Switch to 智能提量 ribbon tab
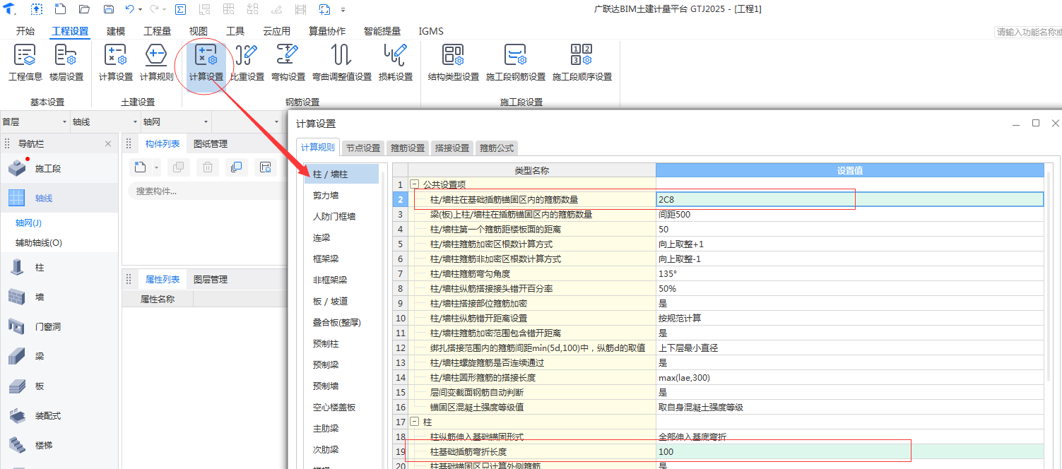This screenshot has width=1062, height=469. point(382,31)
